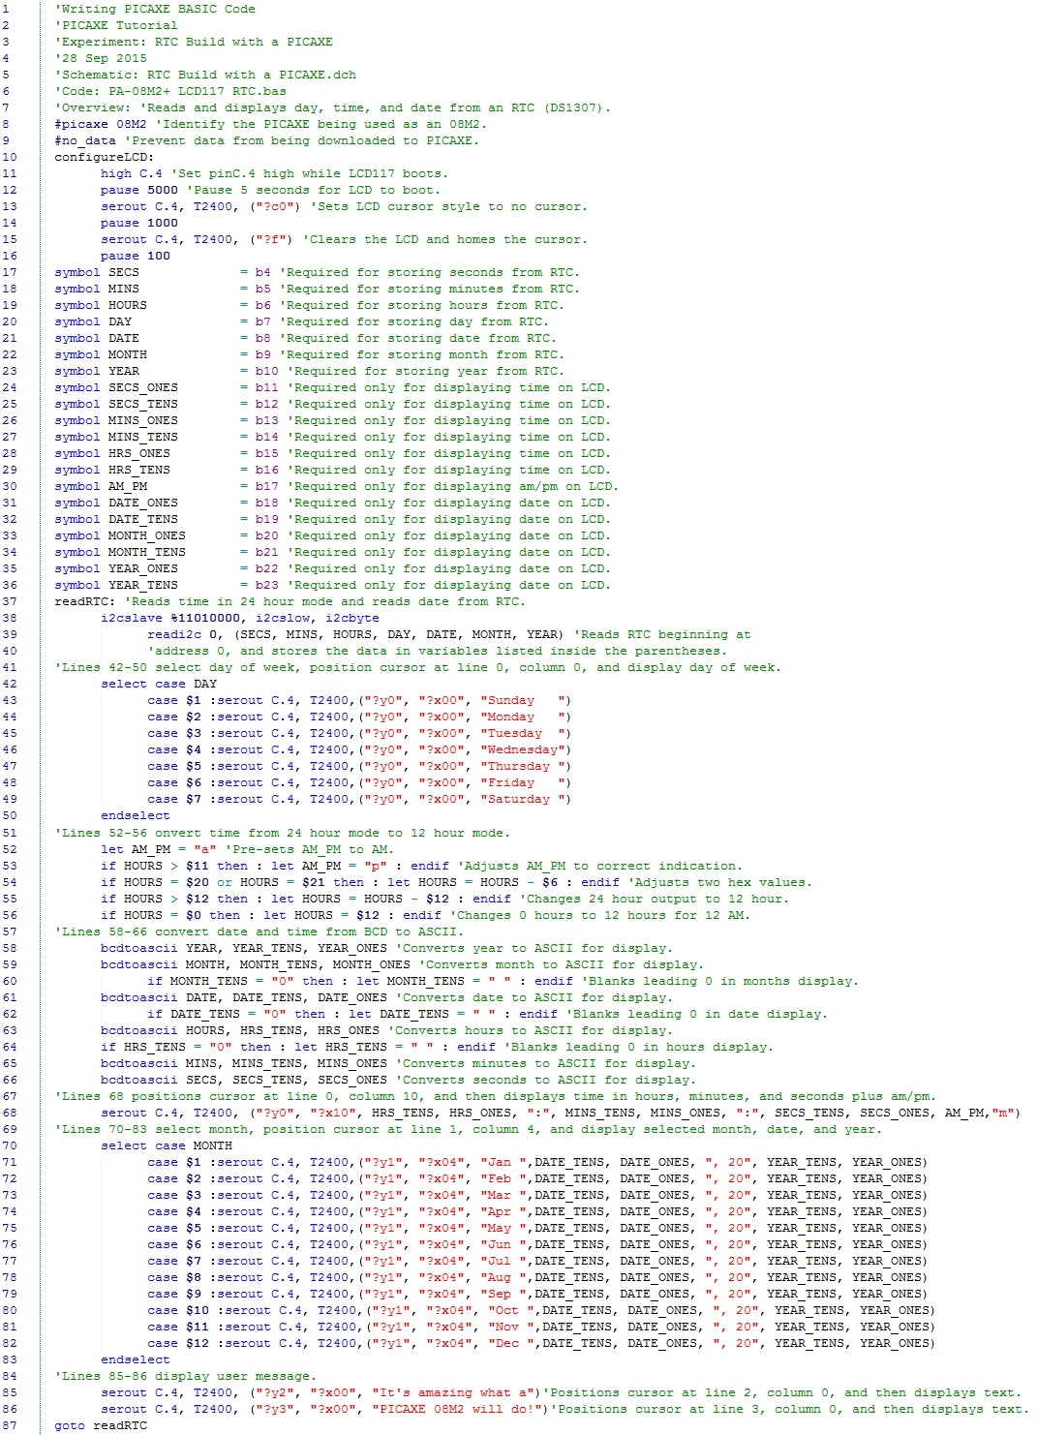Click the "PICAXE 08M2 will do!" string
Viewport: 1037px width, 1435px height.
(461, 1409)
